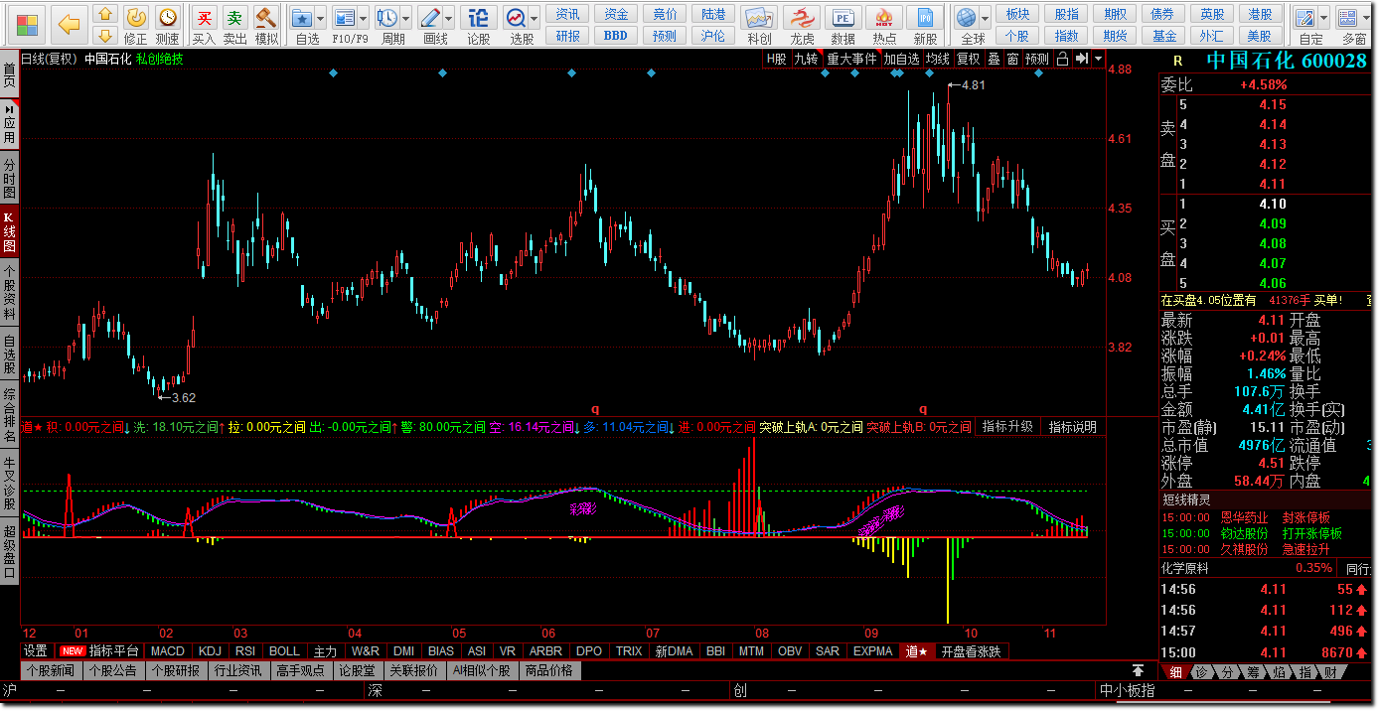
Task: Click the first blue event diamond marker
Action: tap(333, 72)
